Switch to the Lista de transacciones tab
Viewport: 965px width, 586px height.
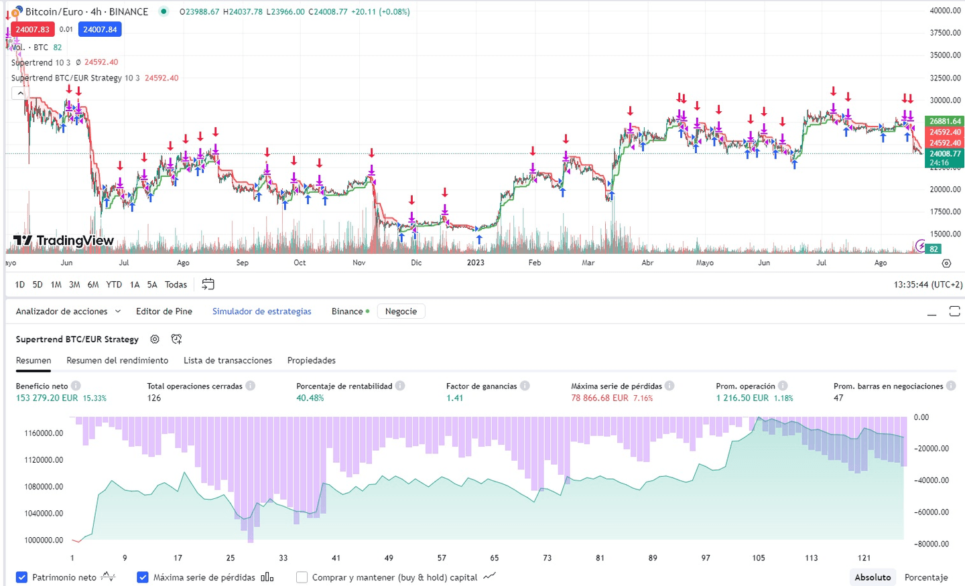[x=228, y=360]
